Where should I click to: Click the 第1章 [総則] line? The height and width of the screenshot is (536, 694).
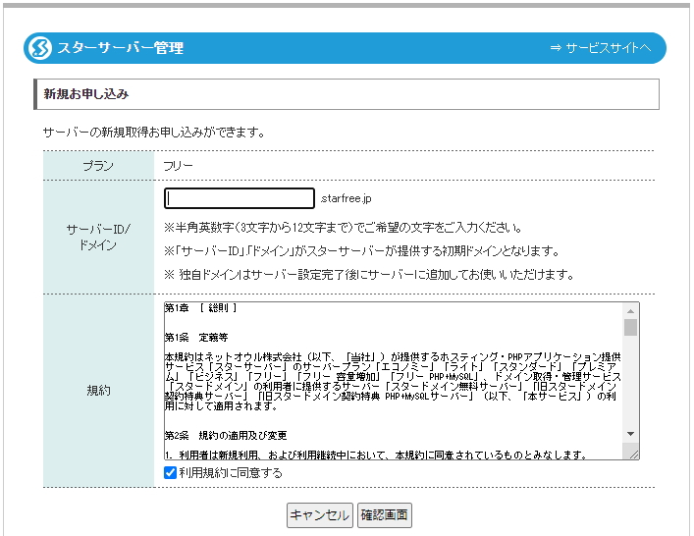(200, 308)
